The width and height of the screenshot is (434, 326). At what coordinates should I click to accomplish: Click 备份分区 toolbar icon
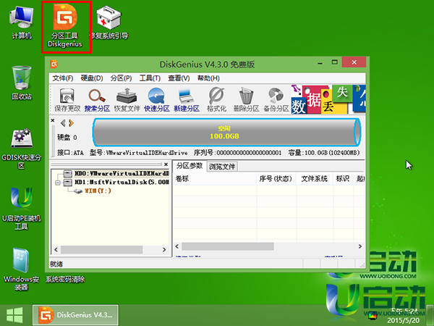[x=276, y=100]
